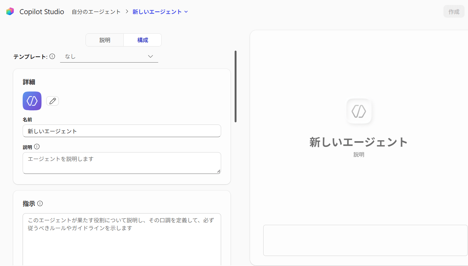The height and width of the screenshot is (266, 468).
Task: Switch to the 説明 tab
Action: tap(105, 40)
